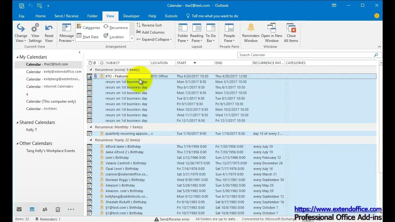
Task: Collapse Other Calendars section
Action: coord(17,143)
